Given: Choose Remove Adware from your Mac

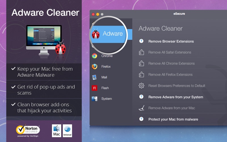Looking at the screenshot, I should coord(172,108).
